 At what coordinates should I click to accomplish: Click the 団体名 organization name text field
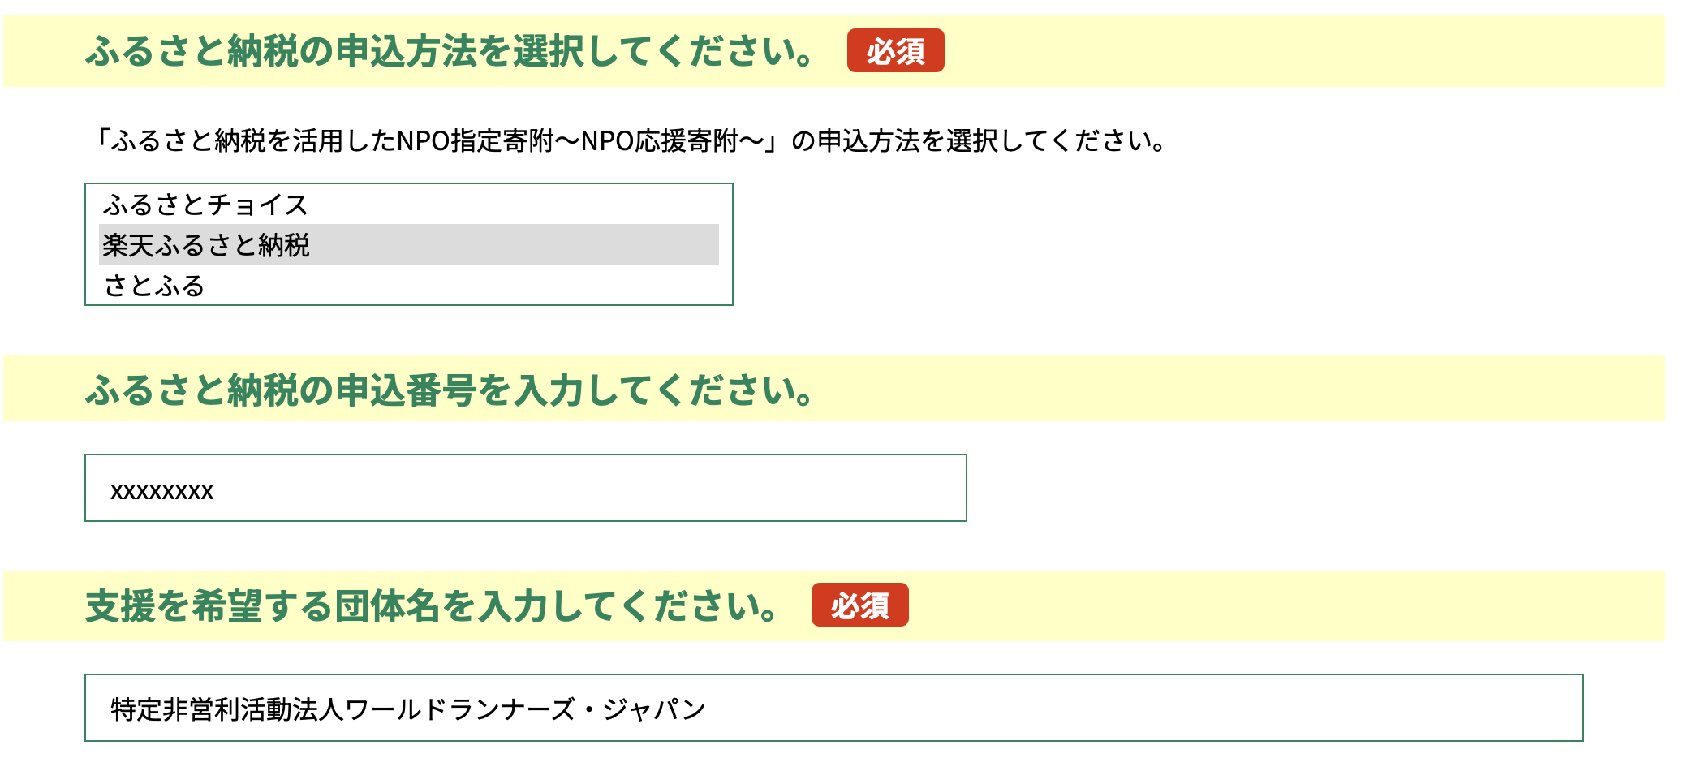(833, 708)
